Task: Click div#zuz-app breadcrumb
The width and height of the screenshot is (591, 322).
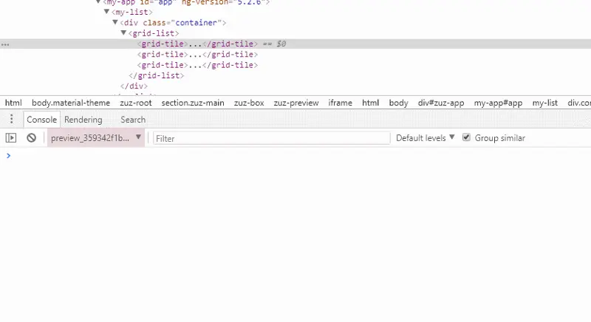Action: [441, 103]
